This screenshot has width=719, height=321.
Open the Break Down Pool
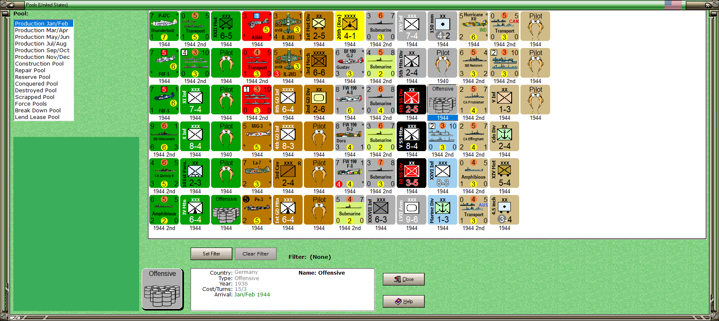43,110
